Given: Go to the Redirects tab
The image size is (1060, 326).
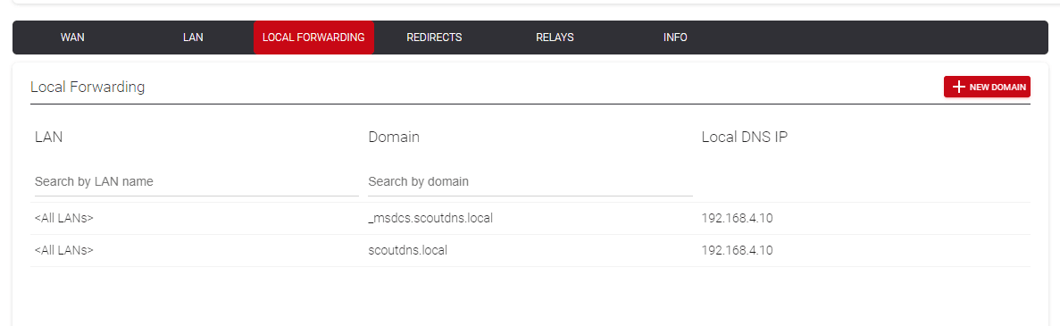Looking at the screenshot, I should pos(434,38).
